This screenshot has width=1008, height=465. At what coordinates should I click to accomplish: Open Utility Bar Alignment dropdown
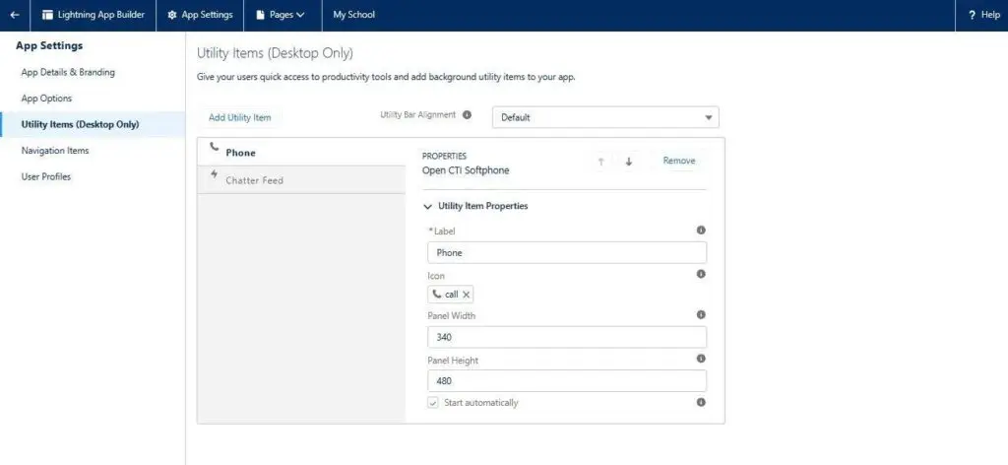pyautogui.click(x=605, y=117)
